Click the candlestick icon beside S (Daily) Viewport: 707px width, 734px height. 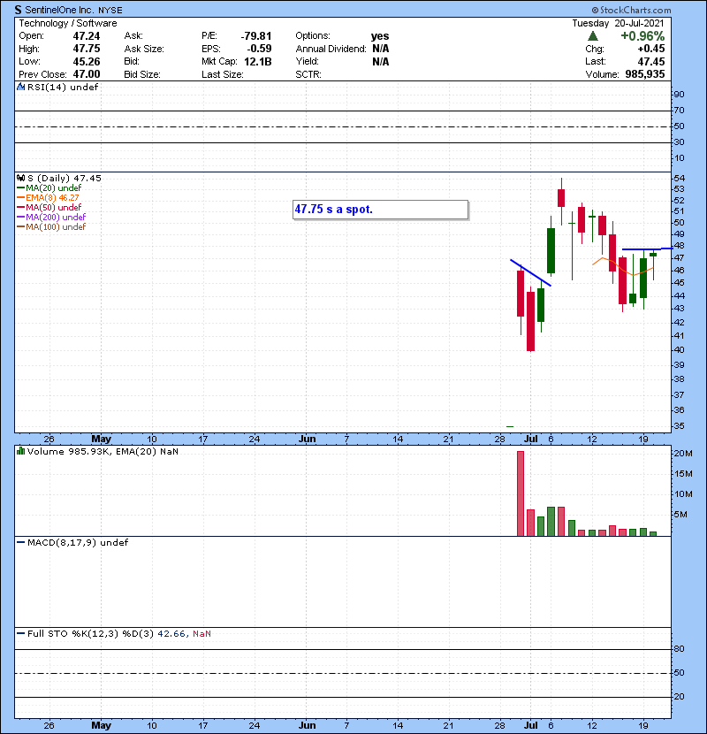point(20,178)
